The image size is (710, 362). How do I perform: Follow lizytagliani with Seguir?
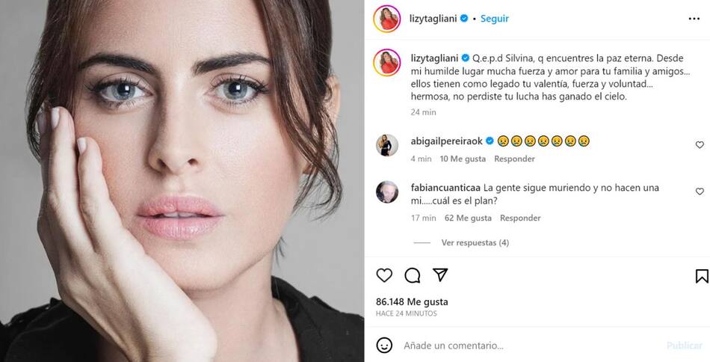[x=495, y=19]
